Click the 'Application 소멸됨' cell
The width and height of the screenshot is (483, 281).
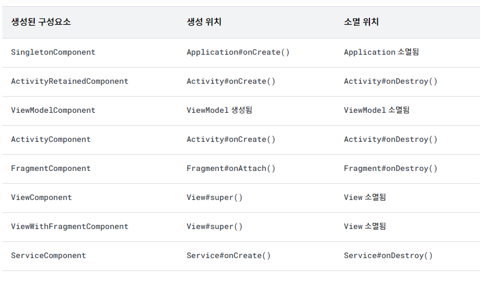click(x=381, y=52)
